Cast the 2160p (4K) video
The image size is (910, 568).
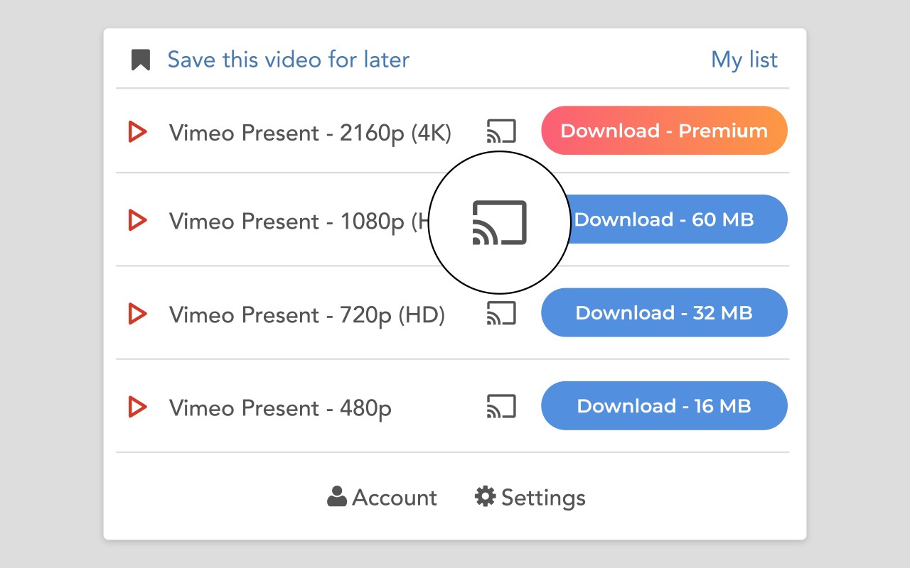click(501, 131)
